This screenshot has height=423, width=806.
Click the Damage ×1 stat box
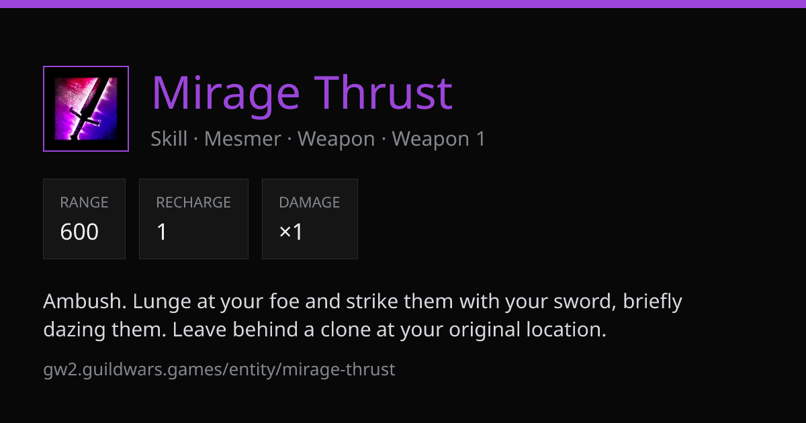pos(310,219)
